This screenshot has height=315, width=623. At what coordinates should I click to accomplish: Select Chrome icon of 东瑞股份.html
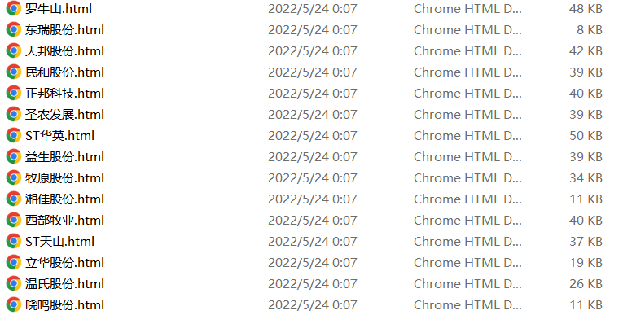point(14,29)
